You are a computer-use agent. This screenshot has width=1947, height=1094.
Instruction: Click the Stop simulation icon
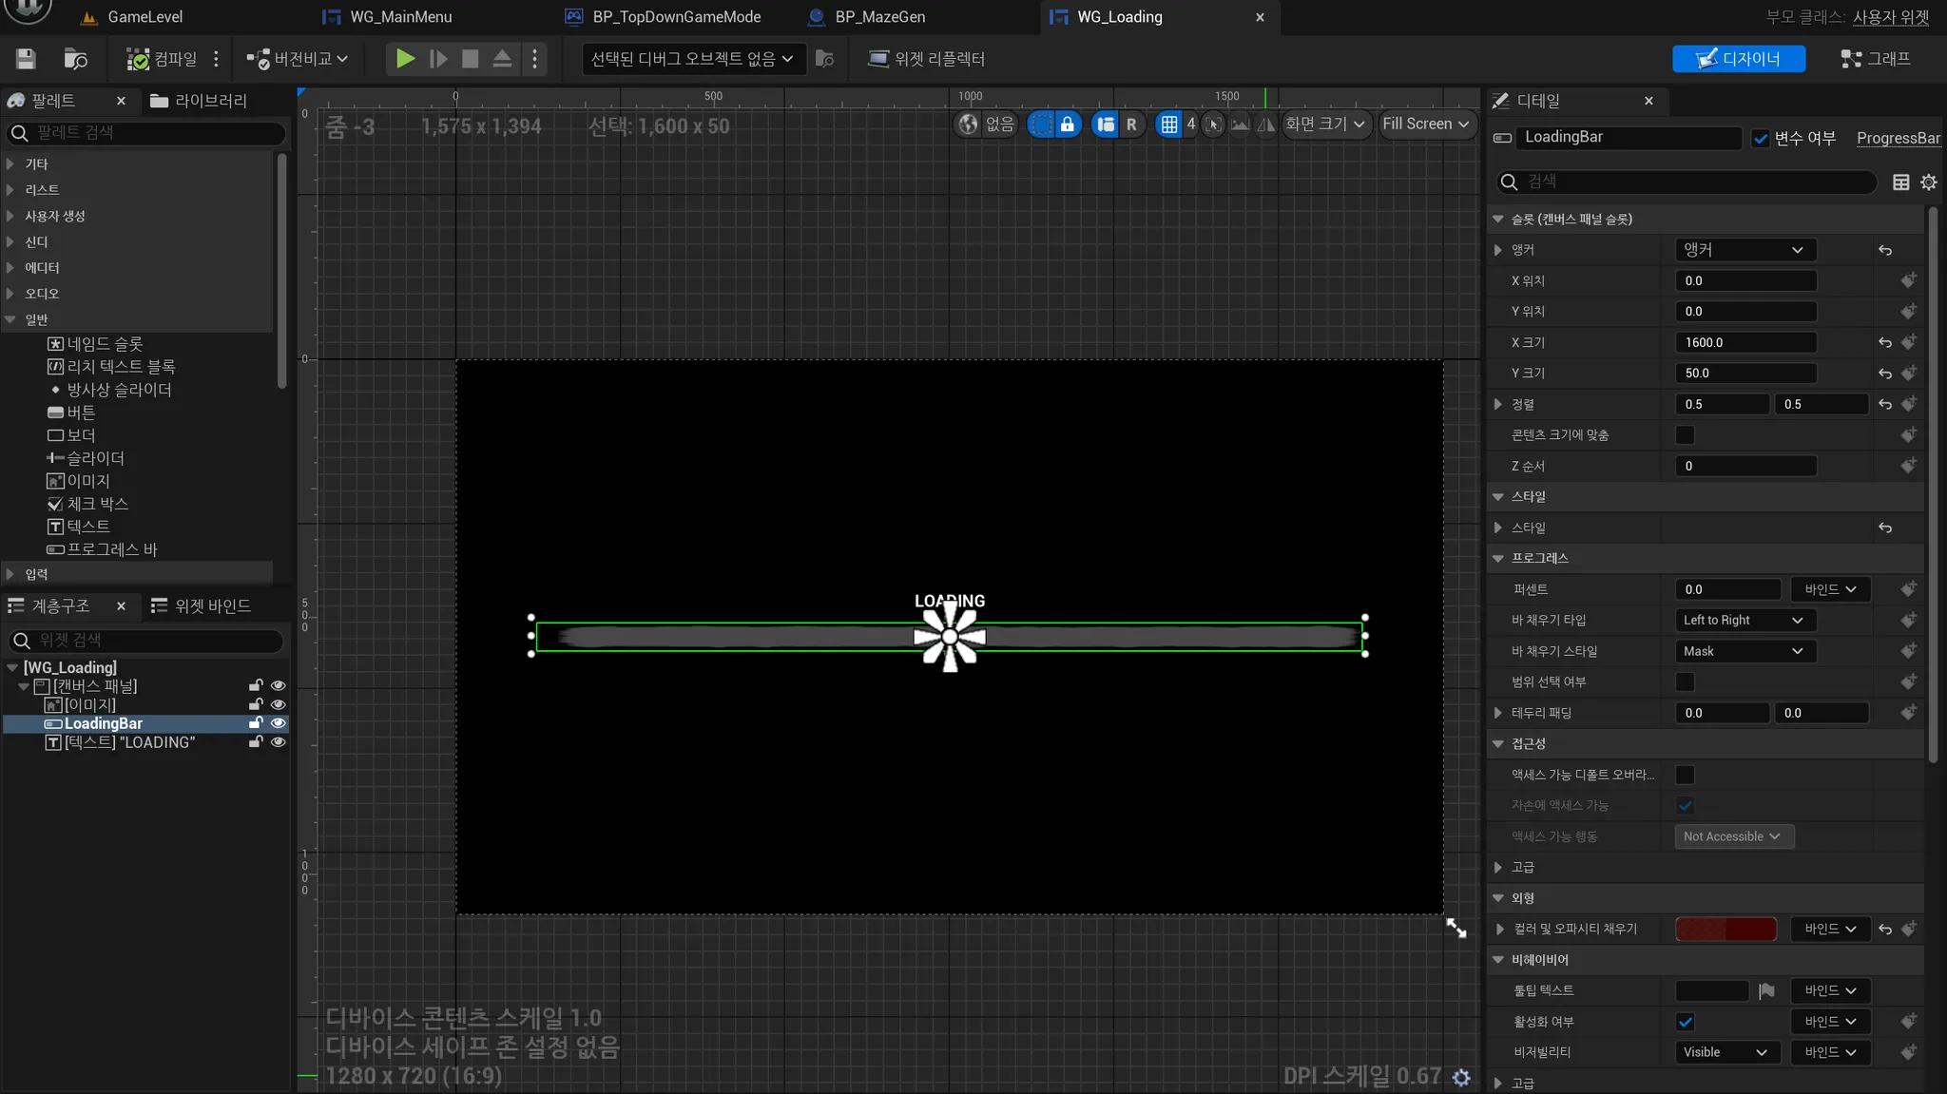click(470, 59)
